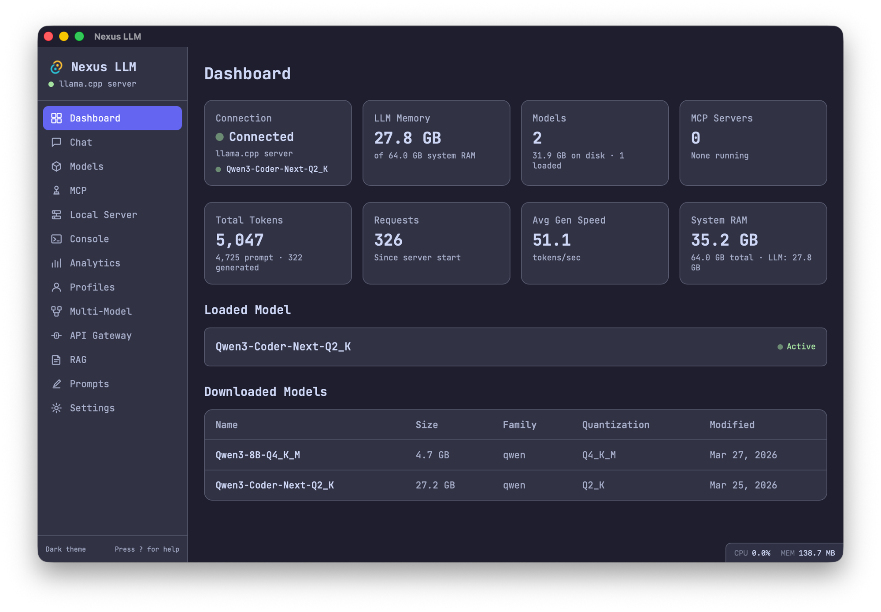Switch to the Dashboard view
Image resolution: width=881 pixels, height=612 pixels.
[112, 118]
